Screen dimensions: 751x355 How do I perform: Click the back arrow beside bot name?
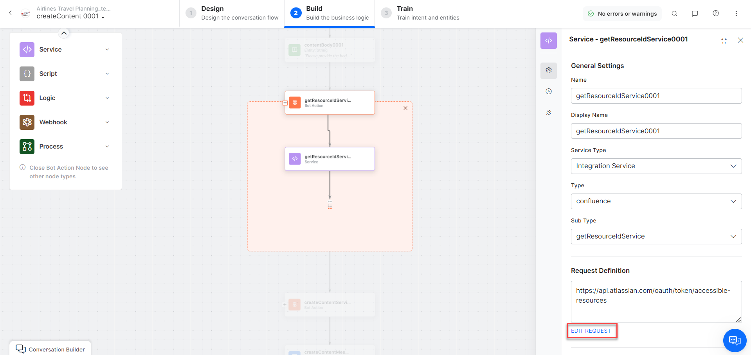coord(10,13)
